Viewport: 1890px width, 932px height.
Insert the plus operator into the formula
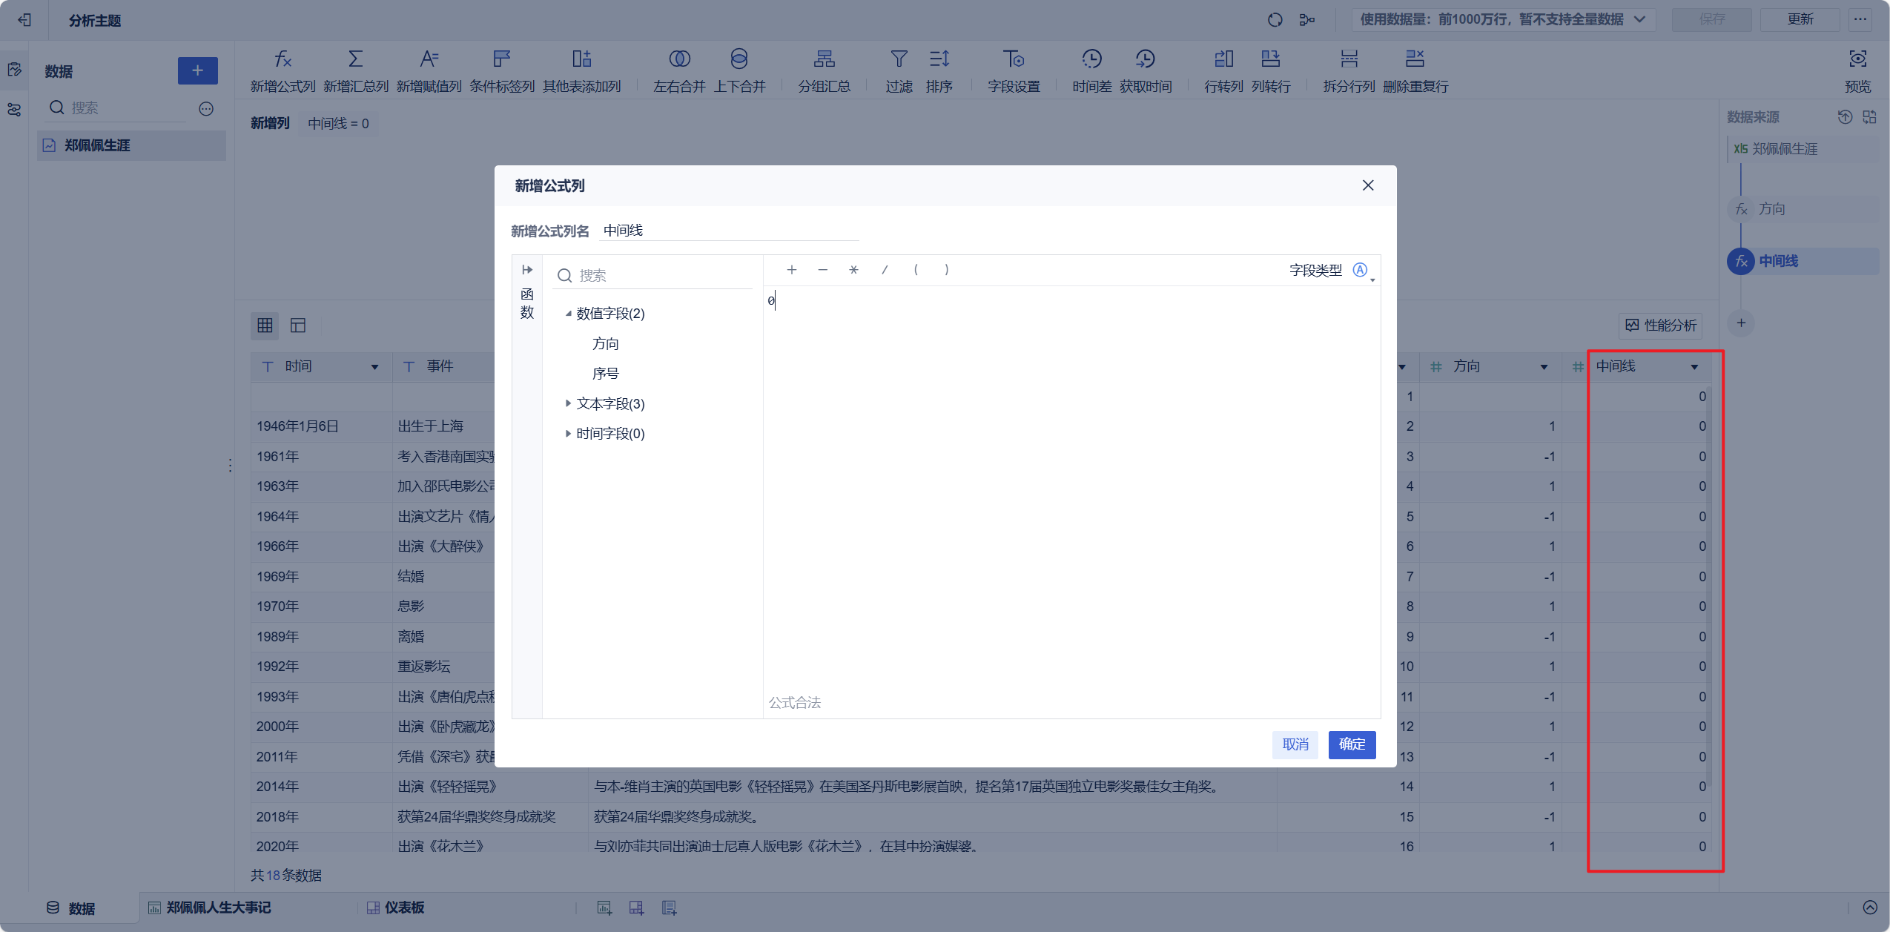tap(792, 270)
